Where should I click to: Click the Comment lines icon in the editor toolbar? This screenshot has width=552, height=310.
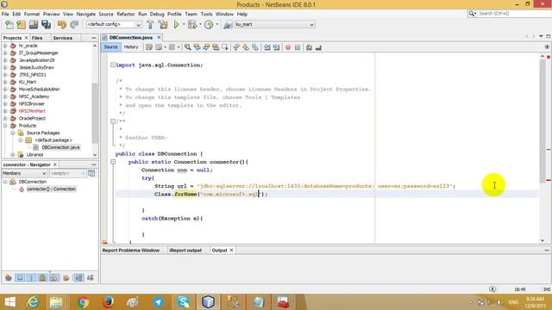(x=309, y=47)
